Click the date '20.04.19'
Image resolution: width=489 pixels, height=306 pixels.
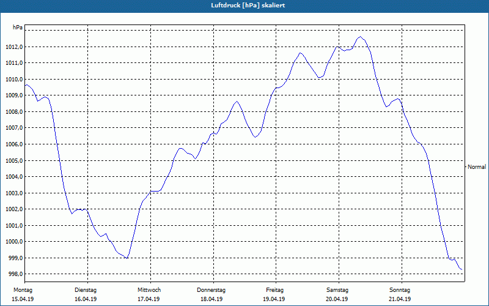pyautogui.click(x=337, y=299)
